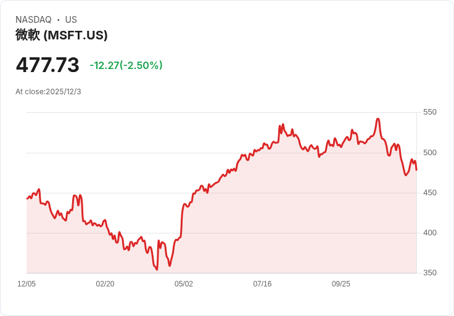Open the 微軟 (MSFT.US) stock title
The width and height of the screenshot is (454, 316).
click(x=62, y=35)
